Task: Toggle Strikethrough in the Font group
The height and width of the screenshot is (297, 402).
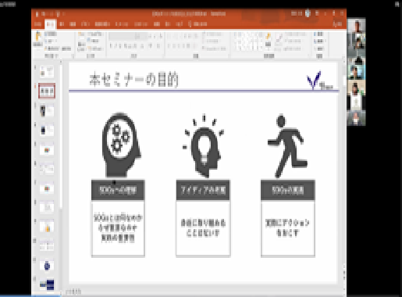Action: (x=130, y=46)
